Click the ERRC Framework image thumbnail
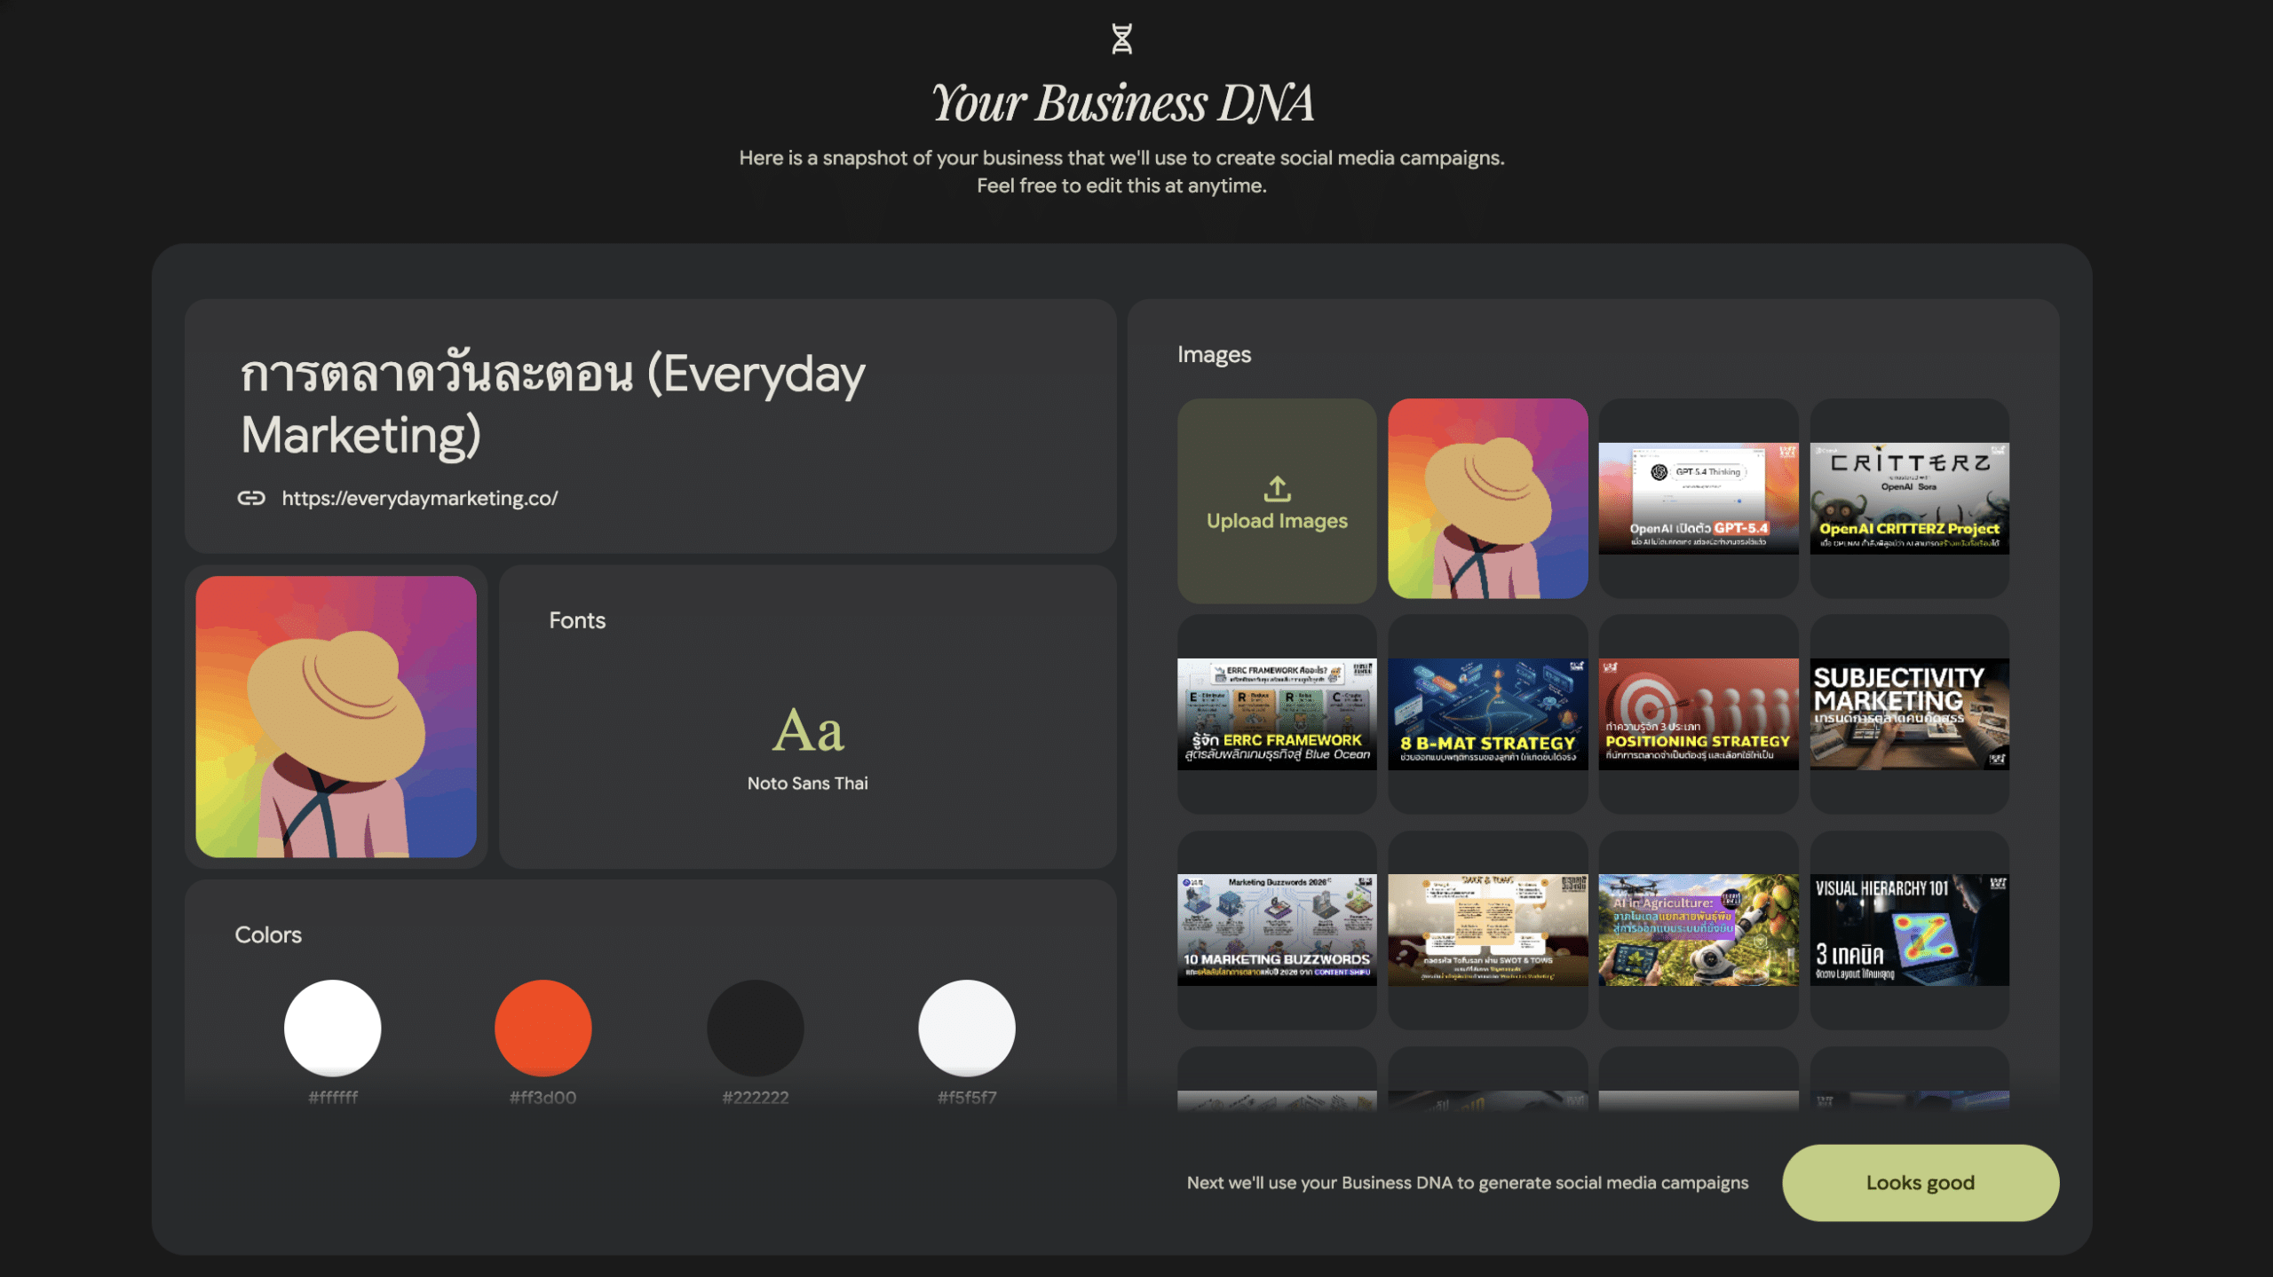Screen dimensions: 2273x1277 pyautogui.click(x=1277, y=713)
